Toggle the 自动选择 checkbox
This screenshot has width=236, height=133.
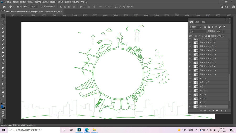[x=18, y=7]
